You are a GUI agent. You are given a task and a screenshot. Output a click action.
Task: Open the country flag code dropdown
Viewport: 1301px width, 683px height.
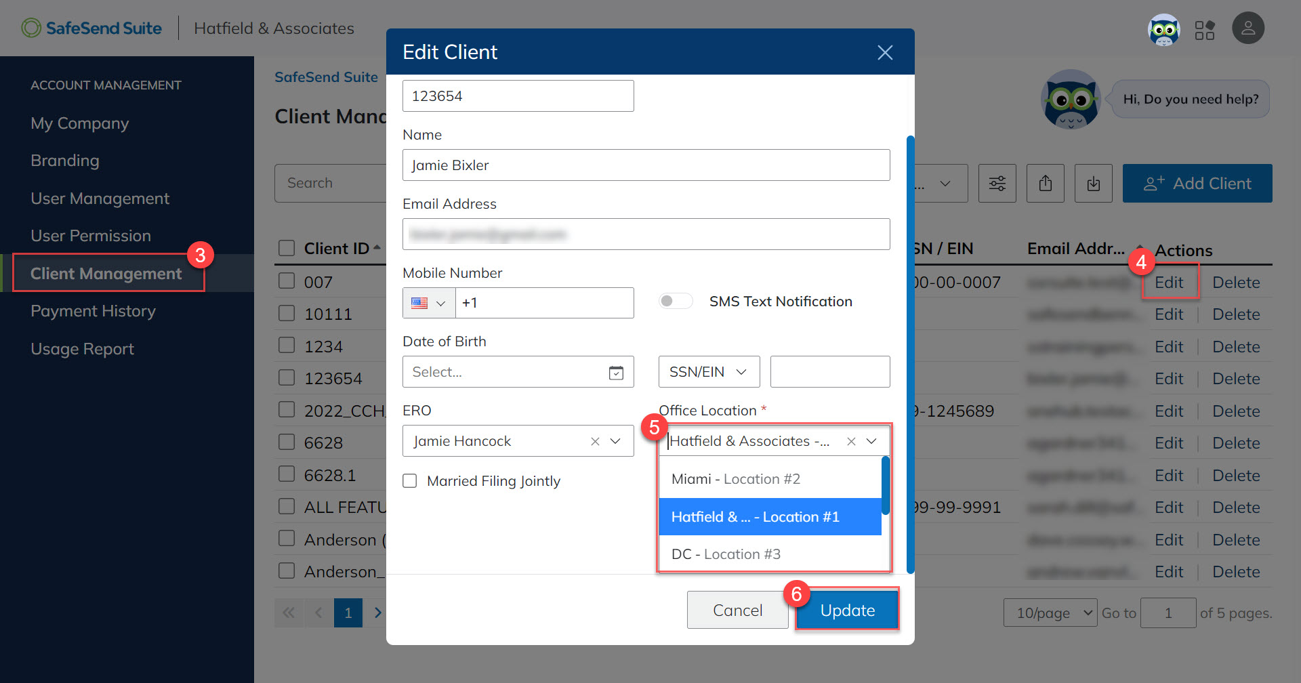(x=429, y=303)
